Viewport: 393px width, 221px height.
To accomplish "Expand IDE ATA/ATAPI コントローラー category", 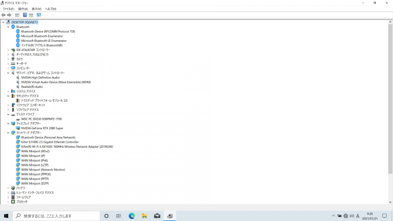I will point(8,50).
